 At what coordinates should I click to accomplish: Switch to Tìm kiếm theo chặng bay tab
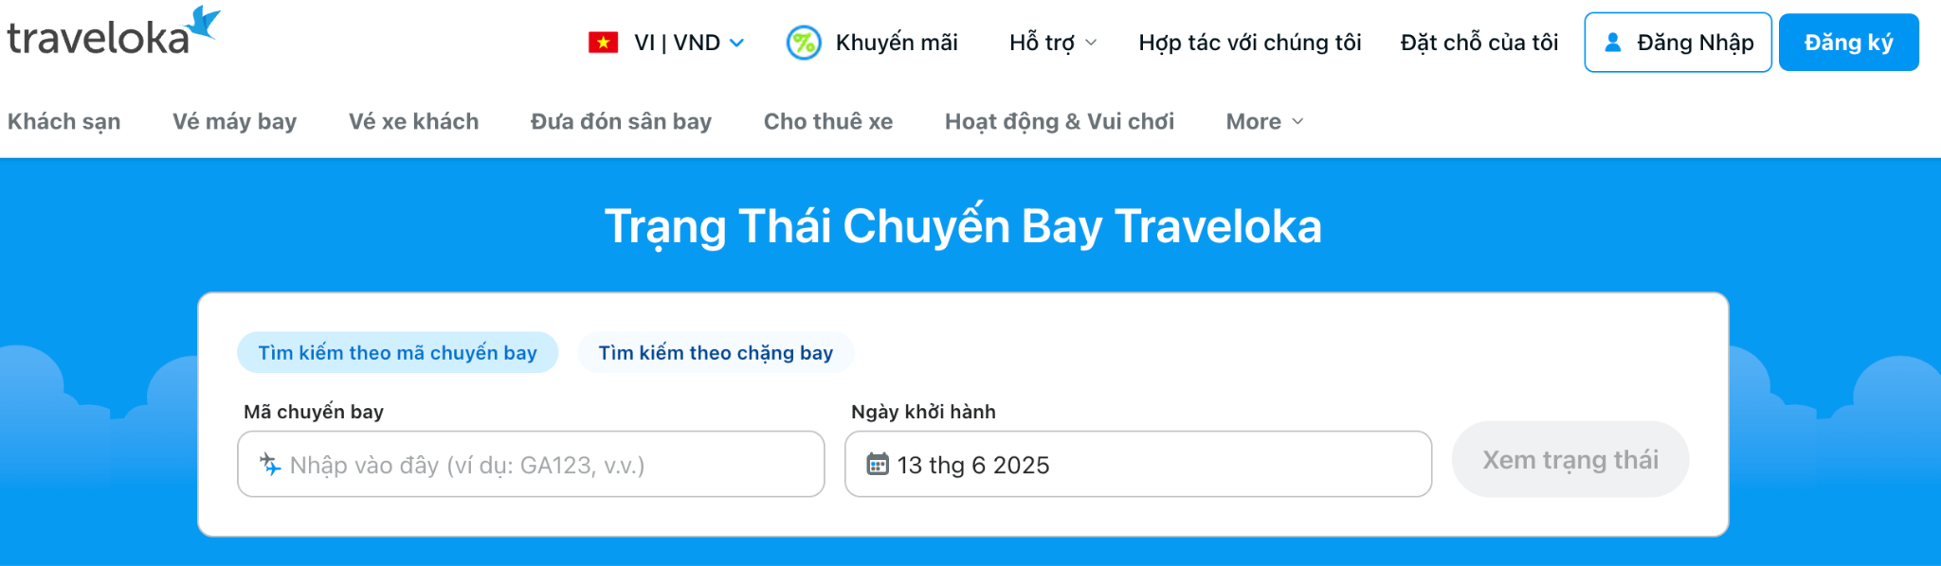(716, 353)
